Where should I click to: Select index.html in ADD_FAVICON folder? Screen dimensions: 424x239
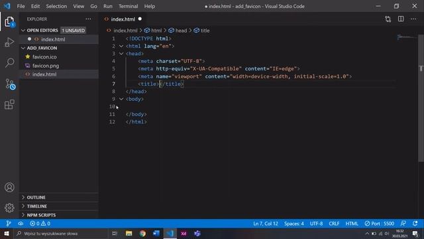pyautogui.click(x=44, y=74)
